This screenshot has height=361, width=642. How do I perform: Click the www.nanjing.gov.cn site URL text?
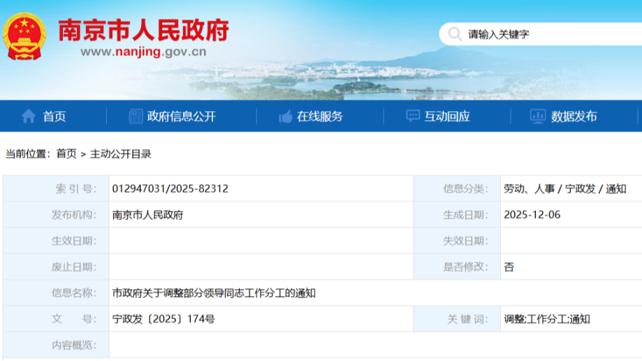pyautogui.click(x=143, y=52)
